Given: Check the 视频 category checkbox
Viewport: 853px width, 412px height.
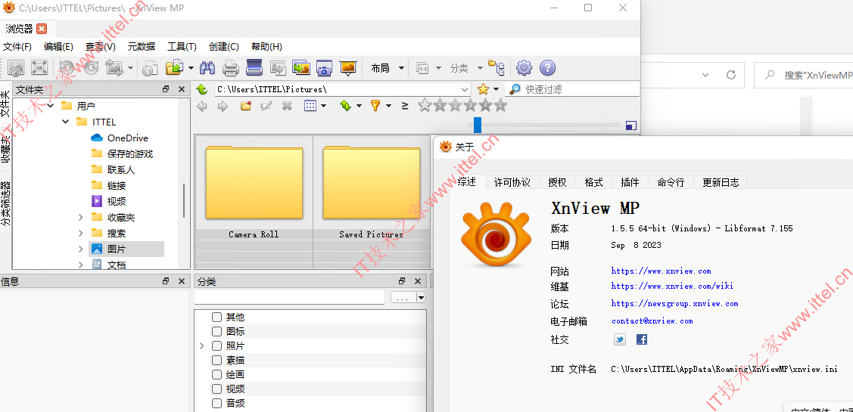Looking at the screenshot, I should pos(217,389).
